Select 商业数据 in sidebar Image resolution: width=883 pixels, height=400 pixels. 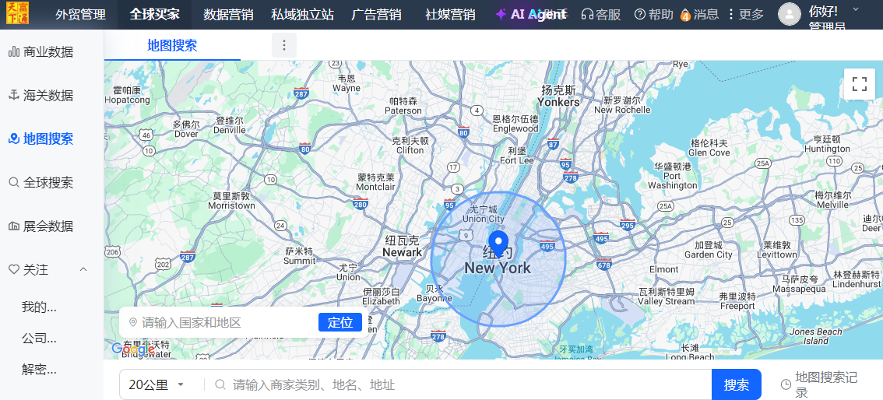click(41, 52)
